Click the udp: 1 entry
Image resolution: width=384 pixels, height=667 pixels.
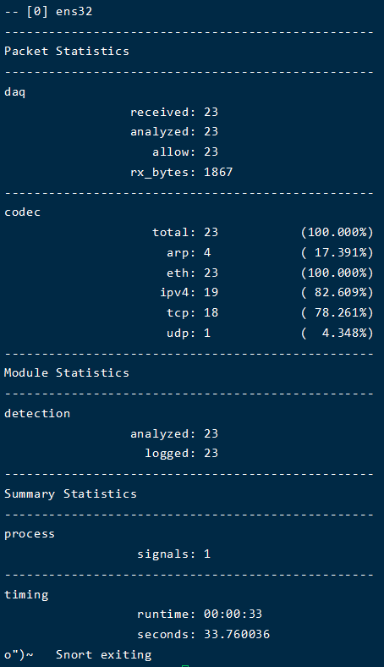click(x=189, y=333)
